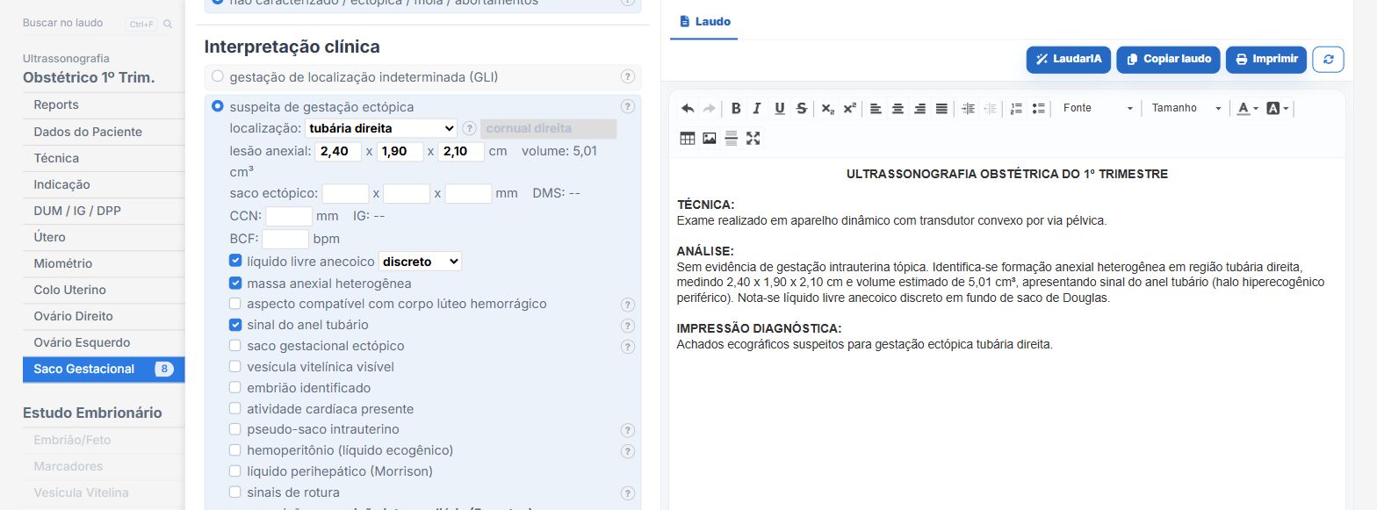
Task: Toggle bold formatting in the editor
Action: pyautogui.click(x=736, y=108)
